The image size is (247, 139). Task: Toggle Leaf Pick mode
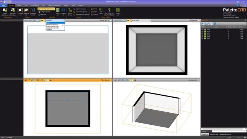pyautogui.click(x=42, y=15)
